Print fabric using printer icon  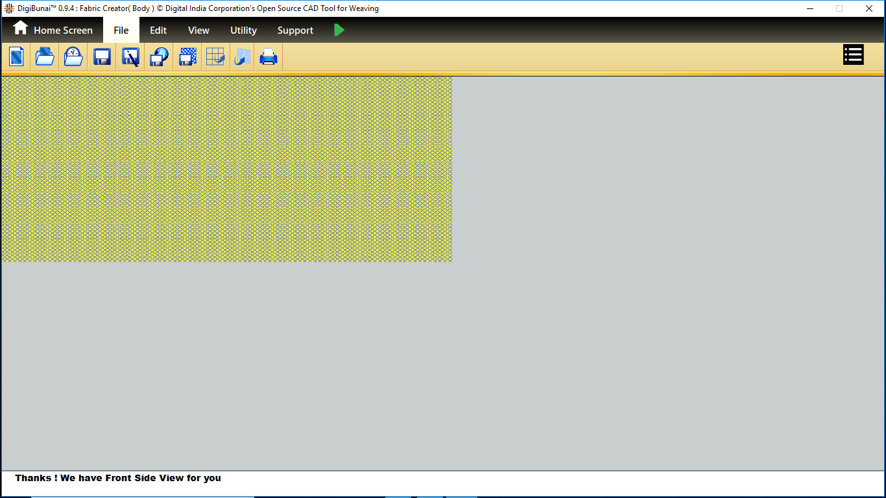click(x=269, y=57)
